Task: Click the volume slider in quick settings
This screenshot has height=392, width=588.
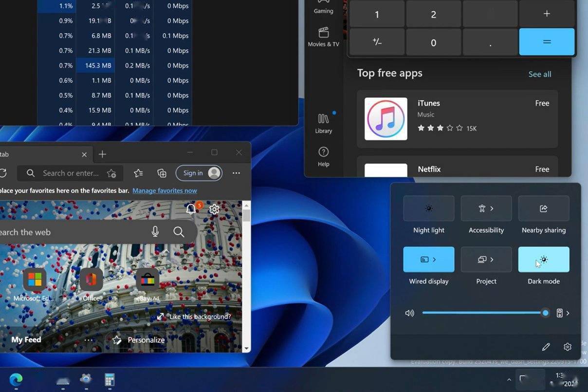Action: (x=482, y=313)
